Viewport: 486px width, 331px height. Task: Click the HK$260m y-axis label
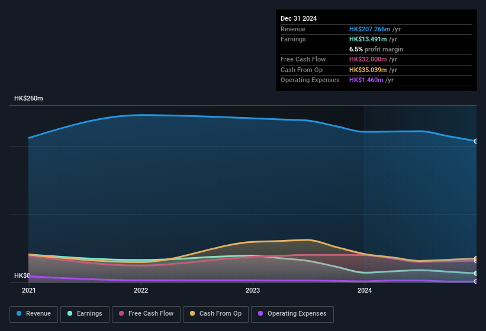[x=28, y=98]
